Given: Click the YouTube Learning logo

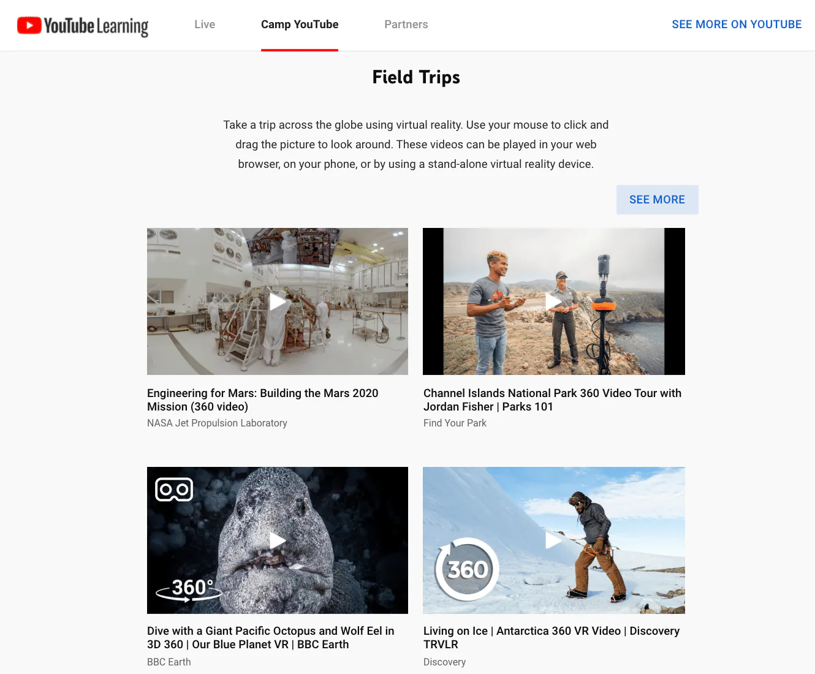Looking at the screenshot, I should (x=83, y=26).
